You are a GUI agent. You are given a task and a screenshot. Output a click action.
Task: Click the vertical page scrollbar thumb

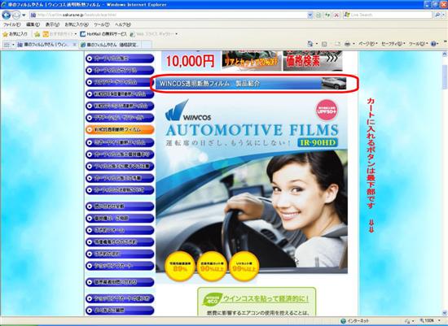tap(445, 77)
